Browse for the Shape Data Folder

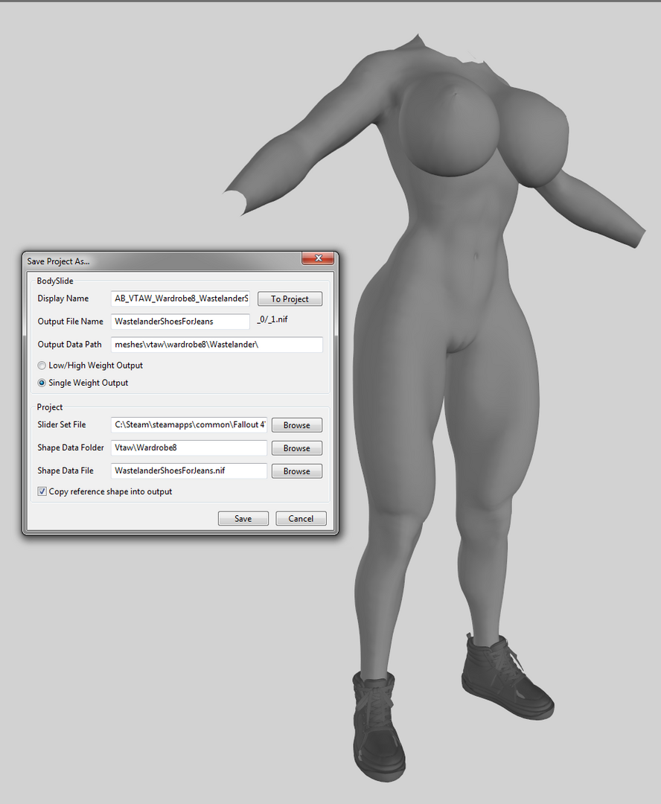[x=297, y=448]
